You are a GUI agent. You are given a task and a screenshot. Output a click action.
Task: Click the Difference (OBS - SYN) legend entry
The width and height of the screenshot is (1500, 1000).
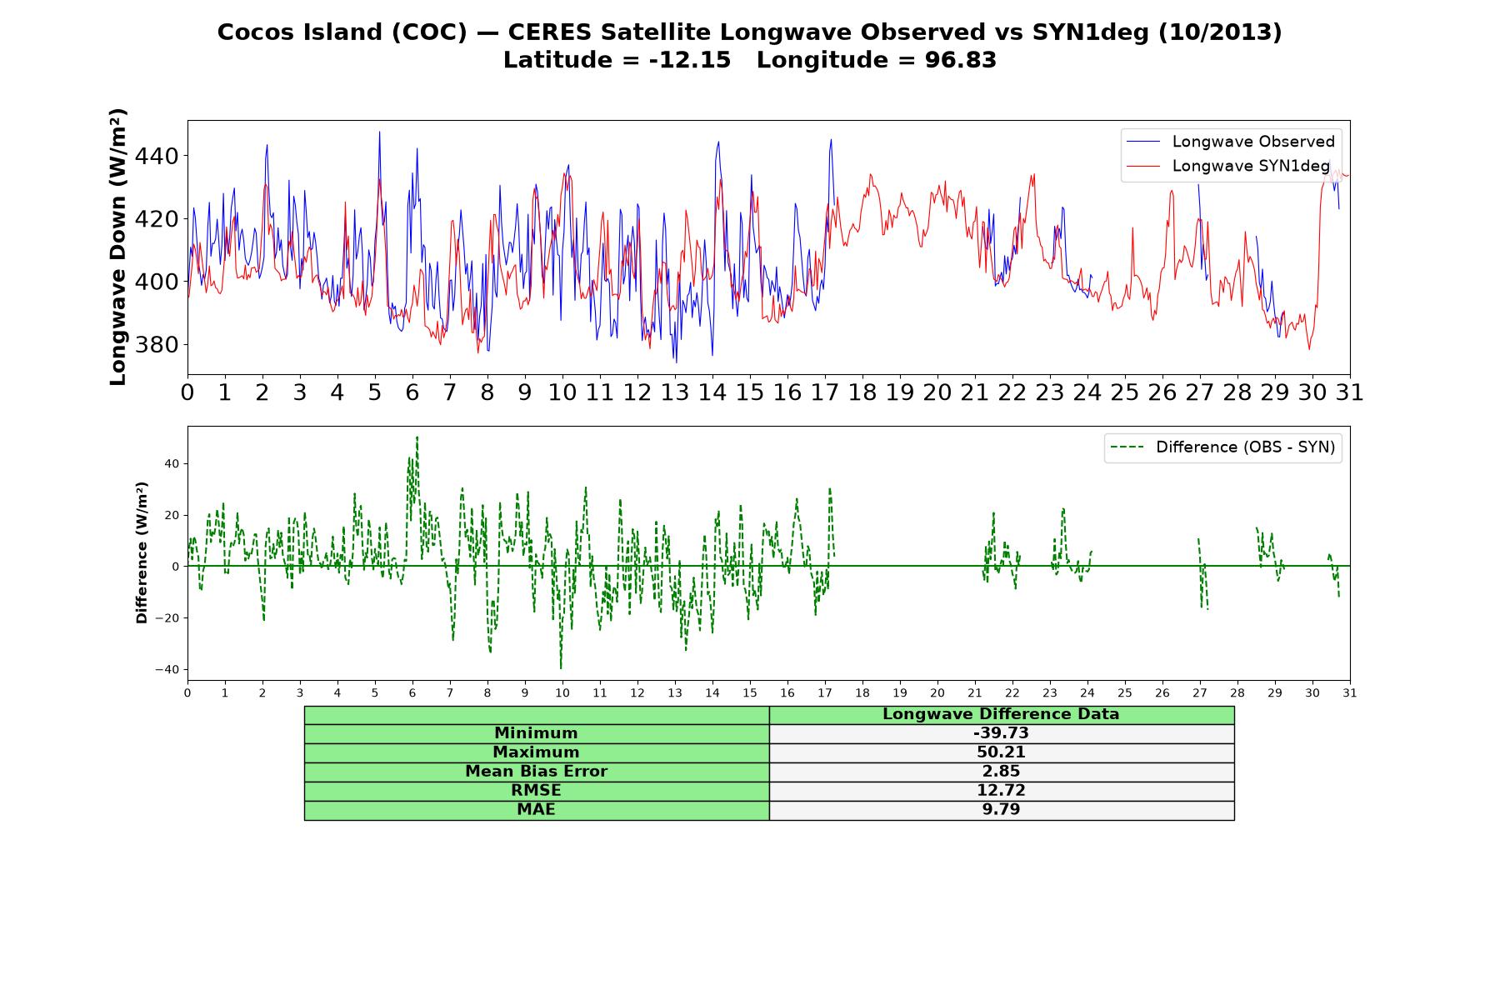point(1223,447)
